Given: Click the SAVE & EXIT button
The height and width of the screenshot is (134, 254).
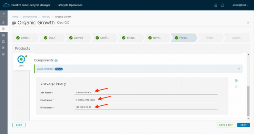Looking at the screenshot, I should (x=226, y=125).
